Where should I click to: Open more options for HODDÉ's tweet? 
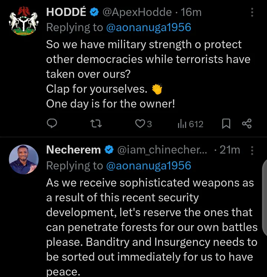(252, 13)
